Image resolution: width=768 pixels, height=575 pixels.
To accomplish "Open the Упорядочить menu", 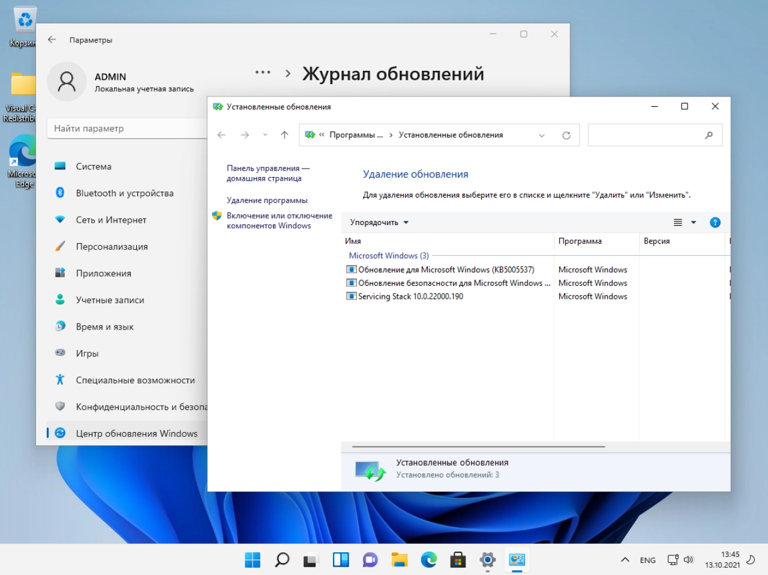I will (379, 222).
